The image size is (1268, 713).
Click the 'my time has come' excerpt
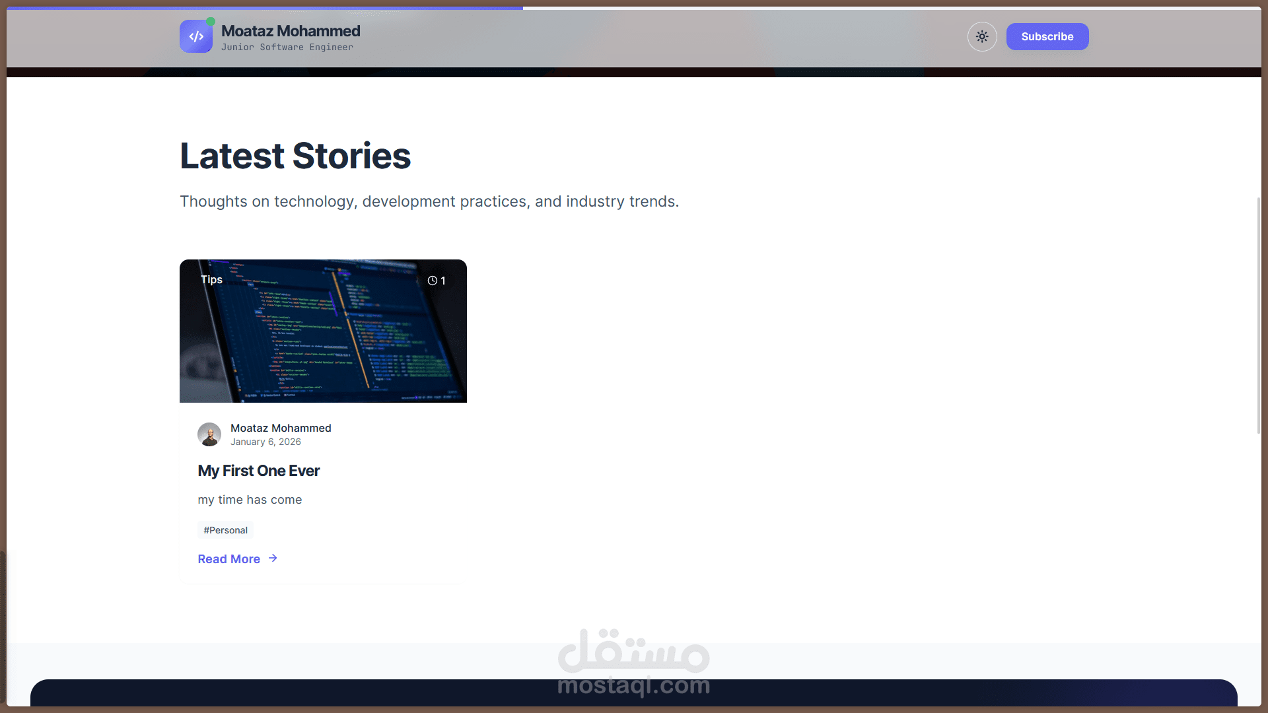pyautogui.click(x=250, y=500)
